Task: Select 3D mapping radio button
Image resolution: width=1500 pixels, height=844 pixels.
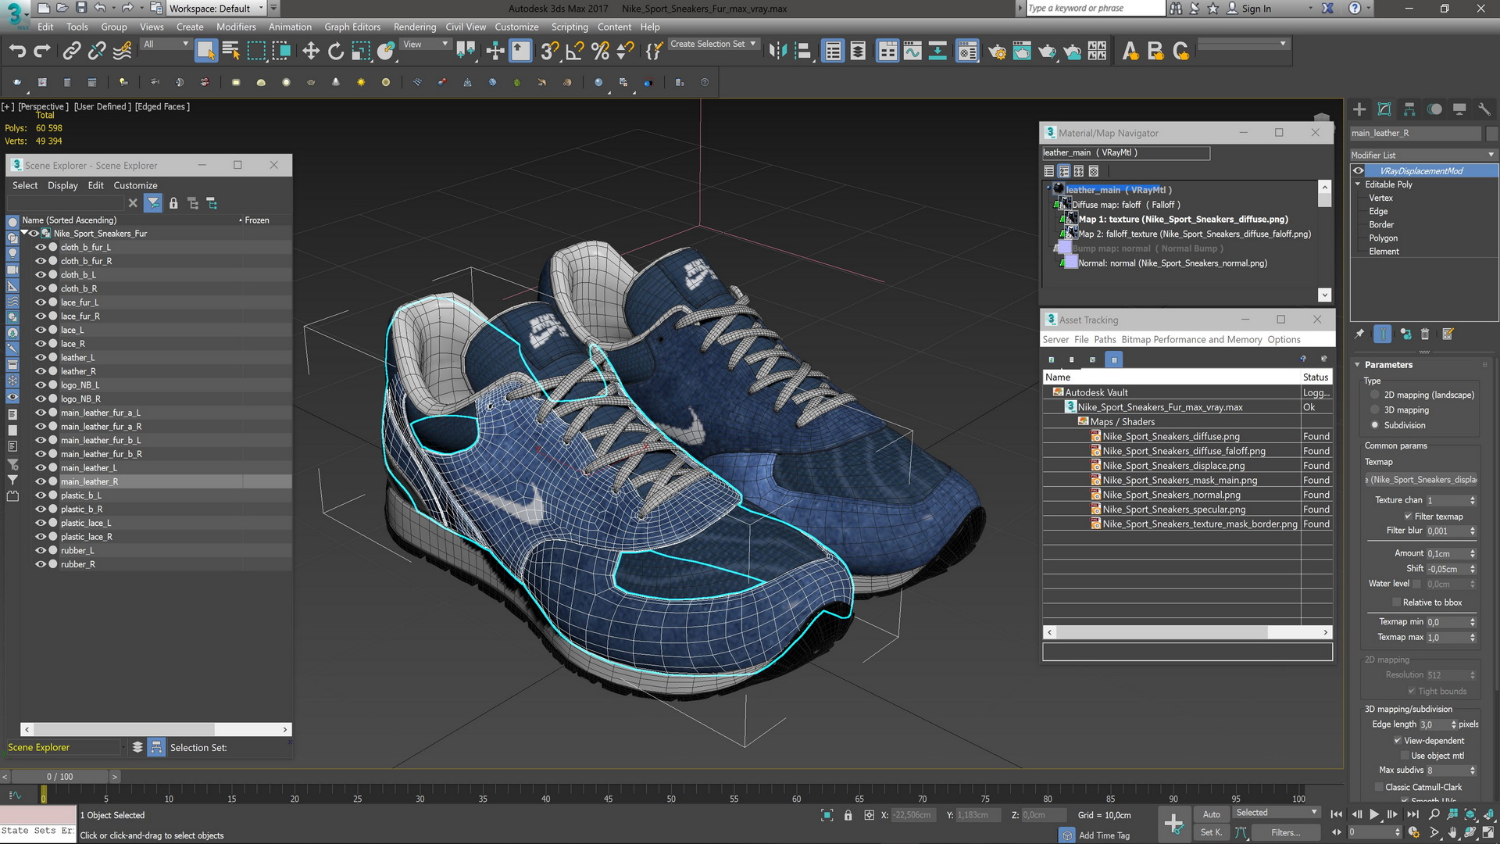Action: (1375, 410)
